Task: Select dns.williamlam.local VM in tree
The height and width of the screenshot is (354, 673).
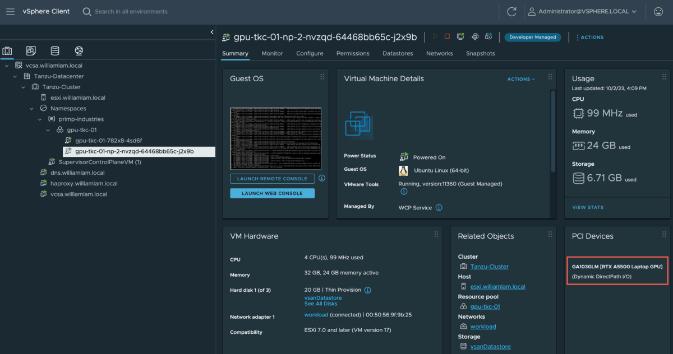Action: pos(77,173)
